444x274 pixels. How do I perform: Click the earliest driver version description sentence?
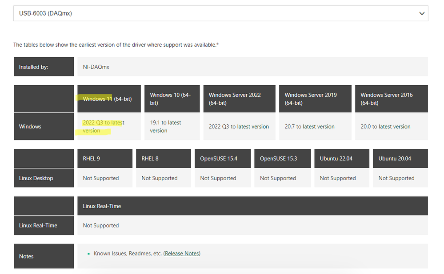(x=116, y=45)
